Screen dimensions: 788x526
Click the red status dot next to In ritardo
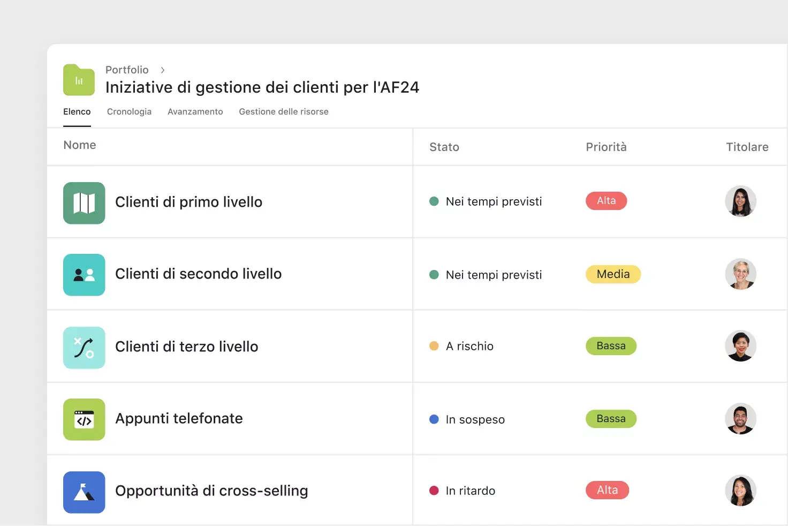click(x=434, y=490)
